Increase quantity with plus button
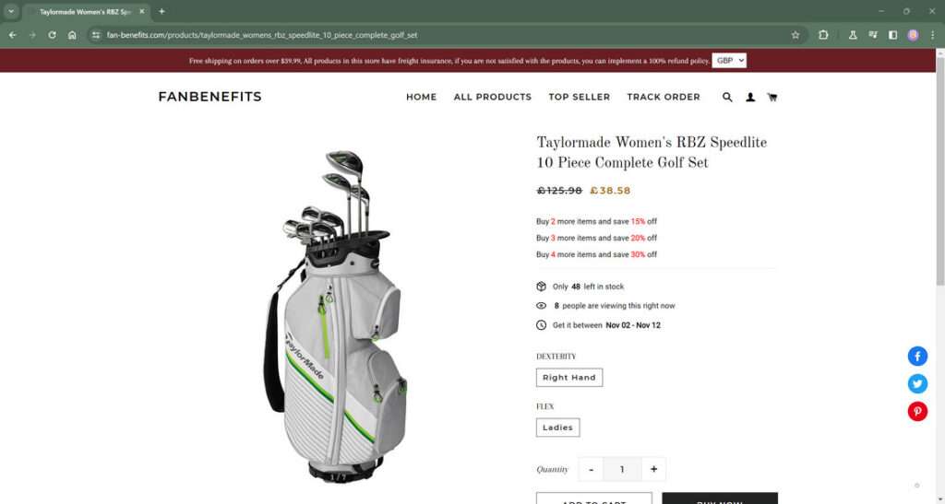The width and height of the screenshot is (945, 504). pos(654,469)
